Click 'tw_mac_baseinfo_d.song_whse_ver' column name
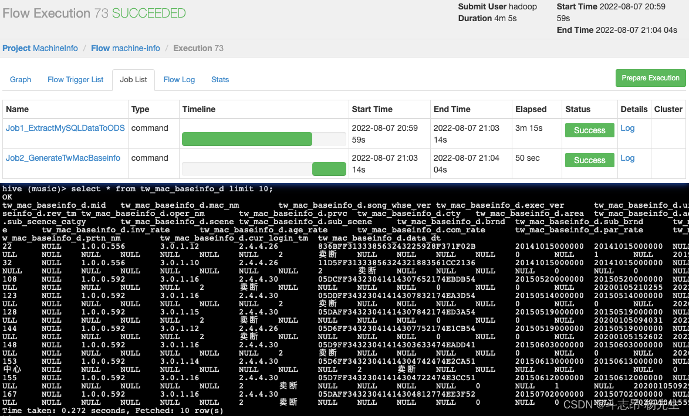Image resolution: width=689 pixels, height=416 pixels. [355, 205]
